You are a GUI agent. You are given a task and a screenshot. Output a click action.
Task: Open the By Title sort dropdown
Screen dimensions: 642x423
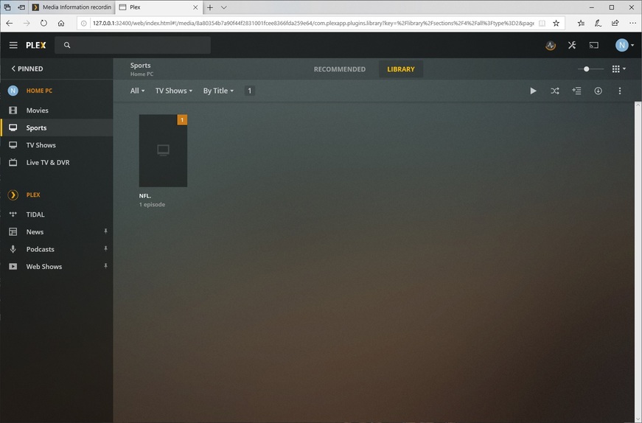click(x=218, y=91)
